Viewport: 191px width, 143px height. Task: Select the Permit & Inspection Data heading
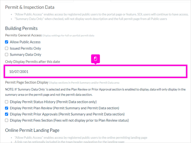click(x=30, y=7)
